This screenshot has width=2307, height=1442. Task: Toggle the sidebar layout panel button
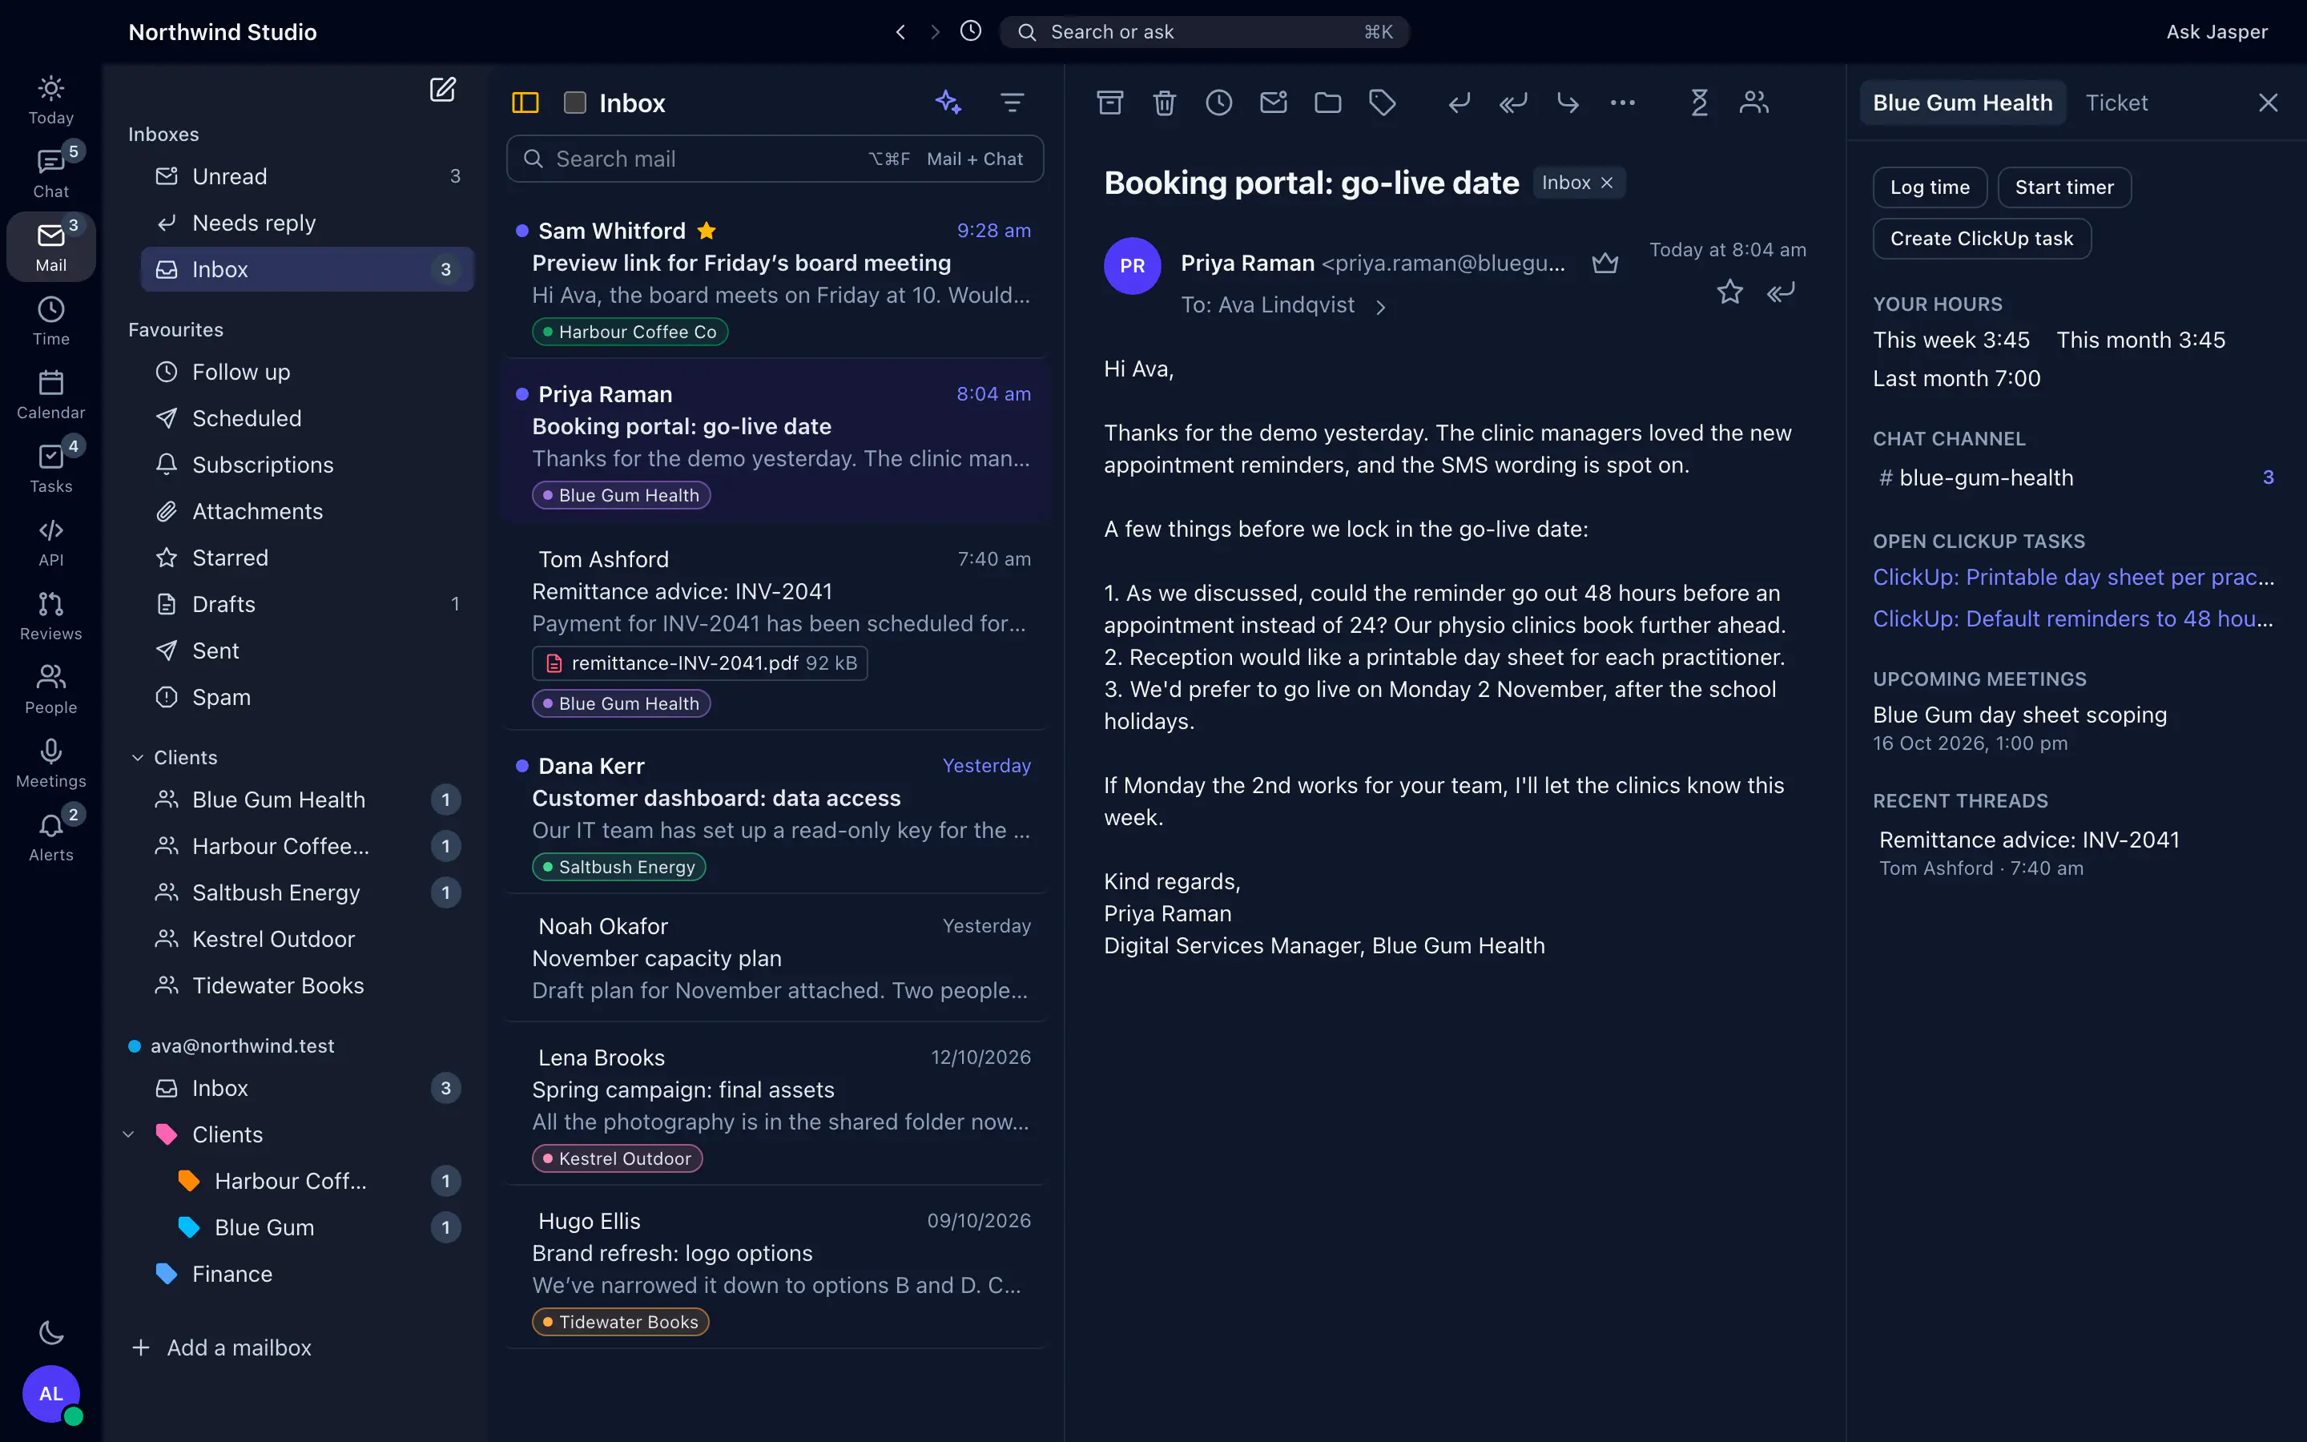point(525,102)
